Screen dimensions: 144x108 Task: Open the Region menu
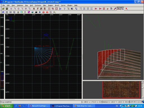coord(51,5)
